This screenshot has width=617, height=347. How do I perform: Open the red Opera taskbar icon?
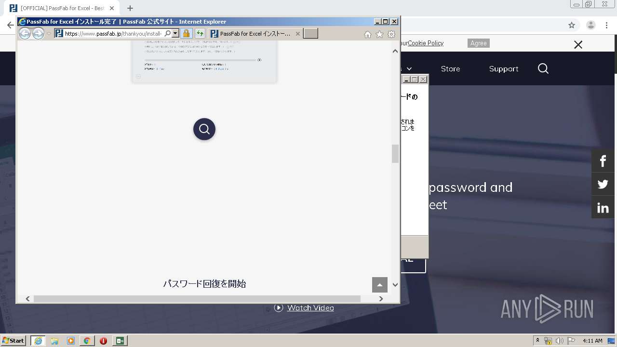pos(103,341)
